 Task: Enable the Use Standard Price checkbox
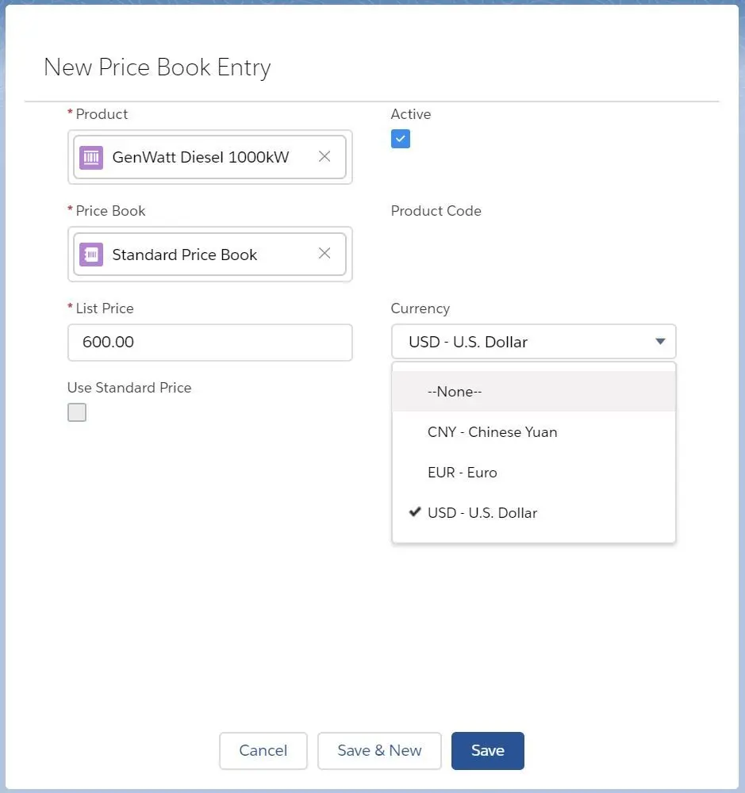pyautogui.click(x=77, y=412)
